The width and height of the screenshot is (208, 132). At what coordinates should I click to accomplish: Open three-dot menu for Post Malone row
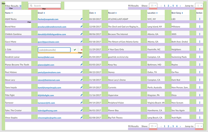pyautogui.click(x=200, y=72)
